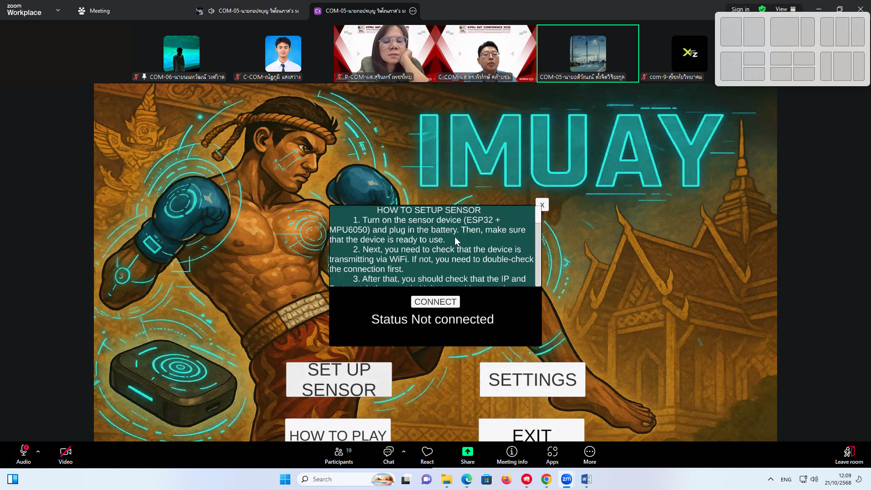Expand the chat options caret

[404, 451]
